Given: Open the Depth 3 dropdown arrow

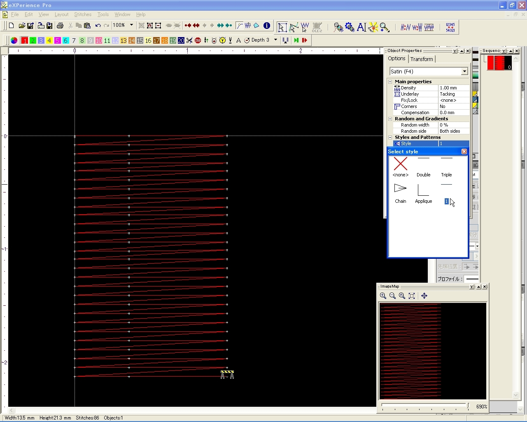Looking at the screenshot, I should click(275, 40).
